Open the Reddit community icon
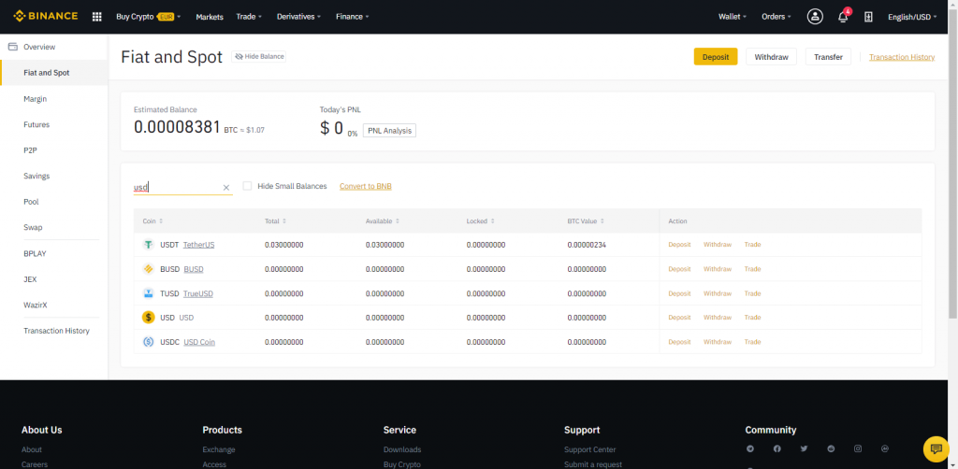958x469 pixels. pyautogui.click(x=831, y=448)
